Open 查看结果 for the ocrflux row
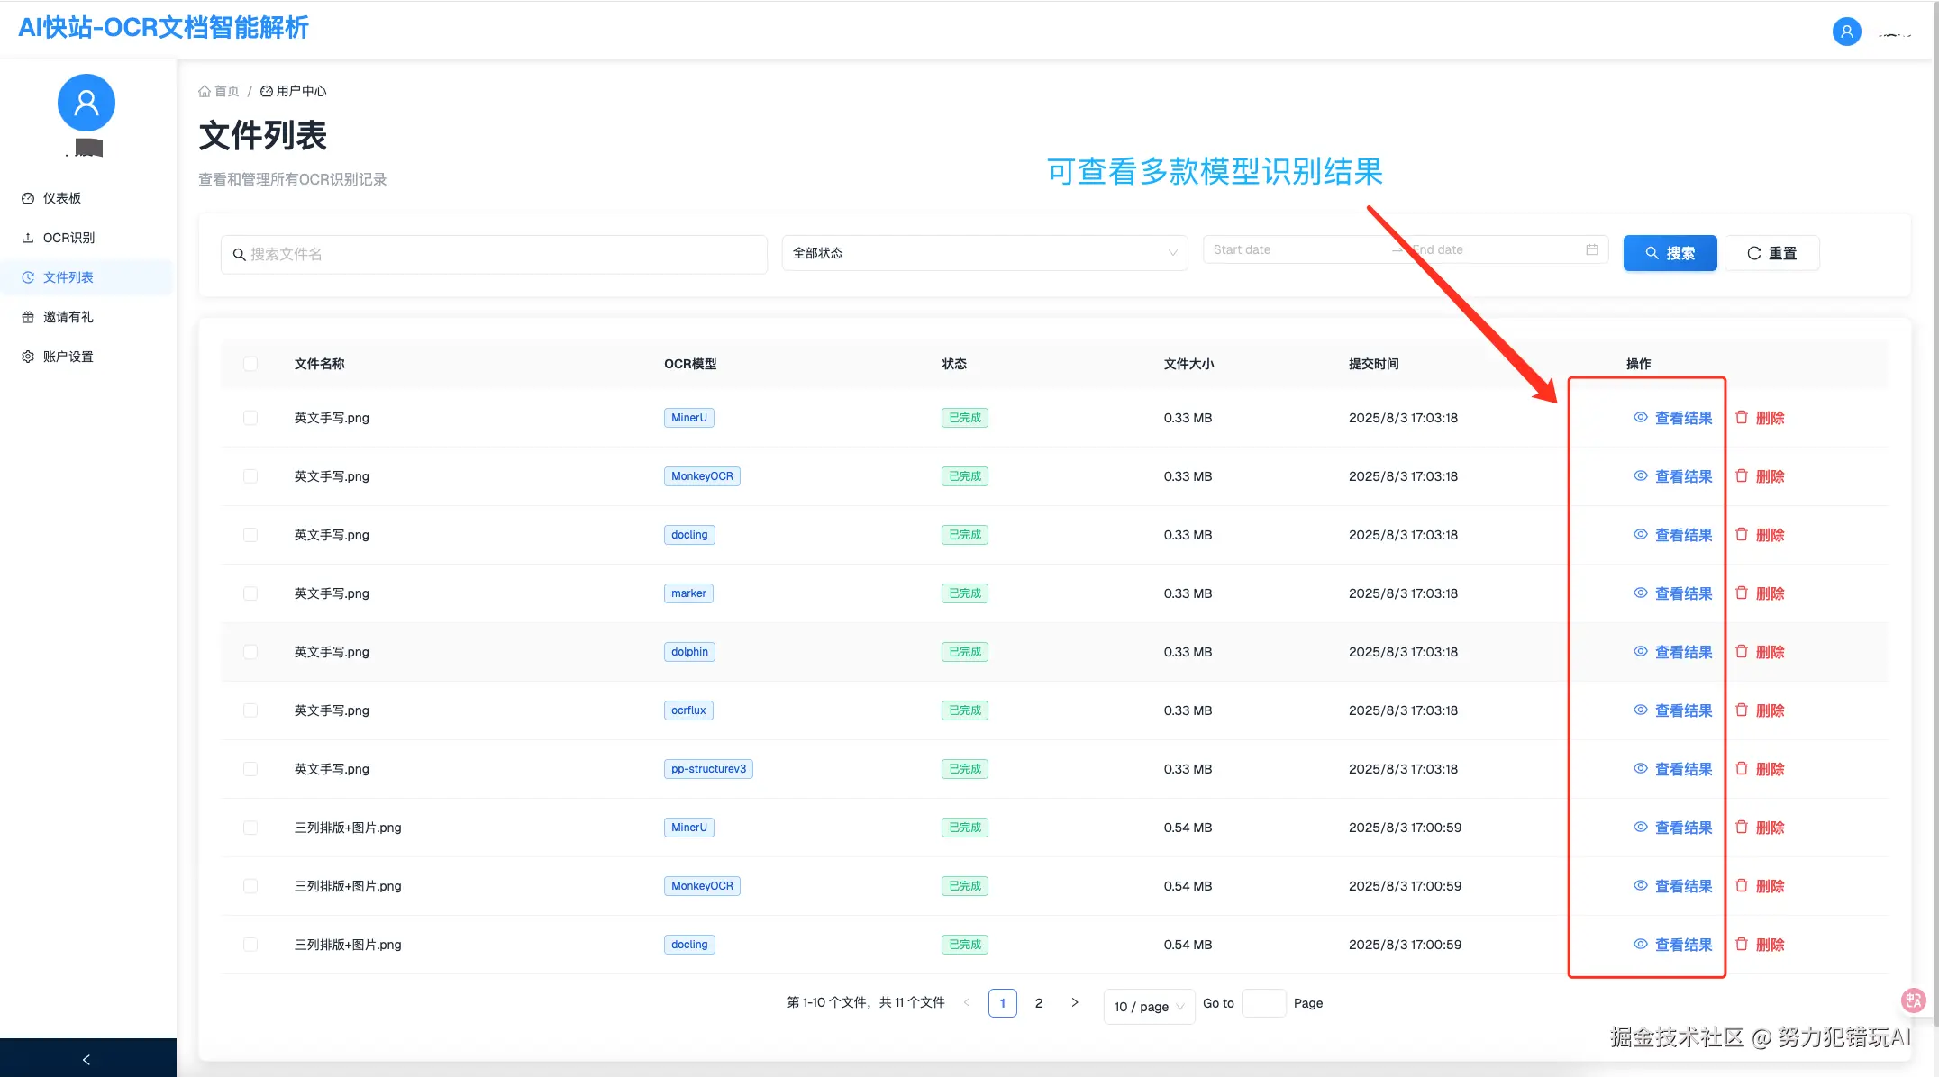The width and height of the screenshot is (1939, 1077). pyautogui.click(x=1682, y=710)
